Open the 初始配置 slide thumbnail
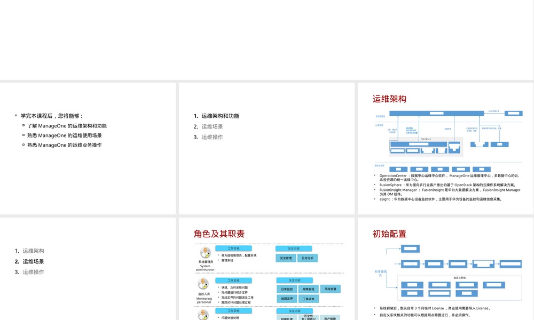The width and height of the screenshot is (534, 320). (x=445, y=269)
